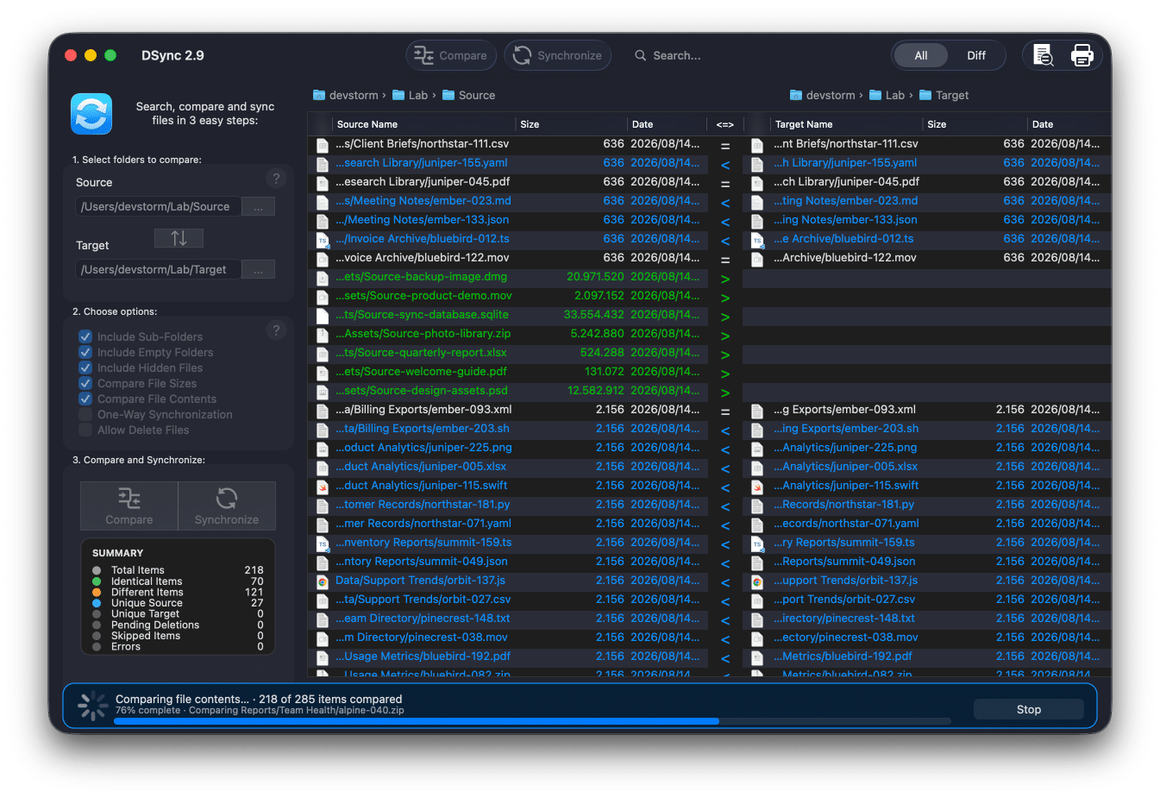Click the Source Name column header
This screenshot has height=798, width=1160.
[x=423, y=124]
